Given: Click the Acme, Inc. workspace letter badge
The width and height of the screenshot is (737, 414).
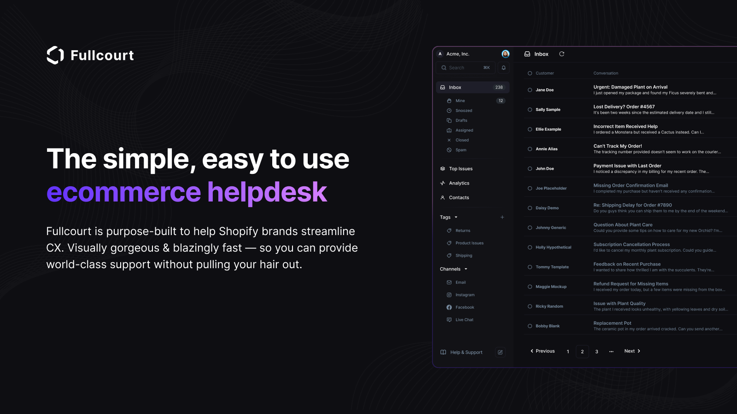Looking at the screenshot, I should 440,54.
